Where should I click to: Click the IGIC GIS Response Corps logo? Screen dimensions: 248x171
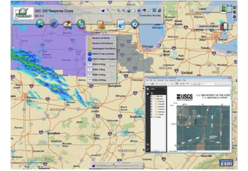[23, 13]
